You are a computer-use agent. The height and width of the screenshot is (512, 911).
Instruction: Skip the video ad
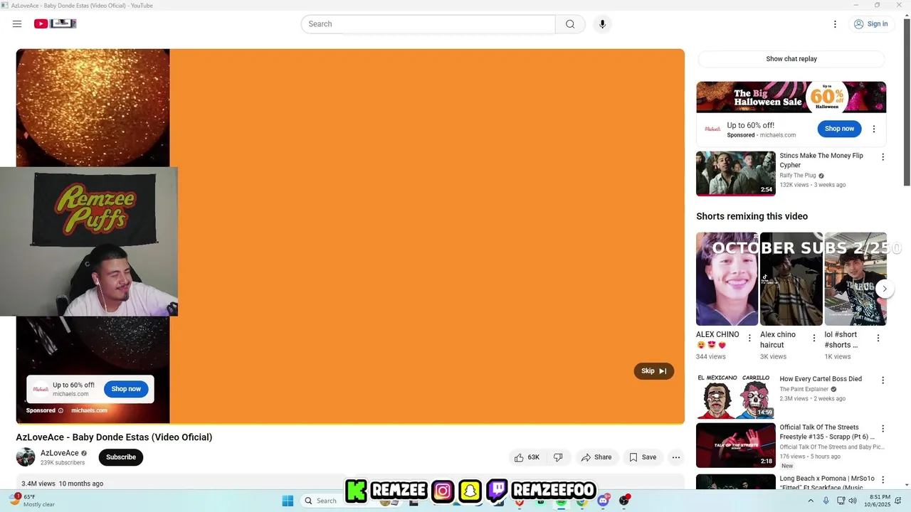click(x=653, y=371)
